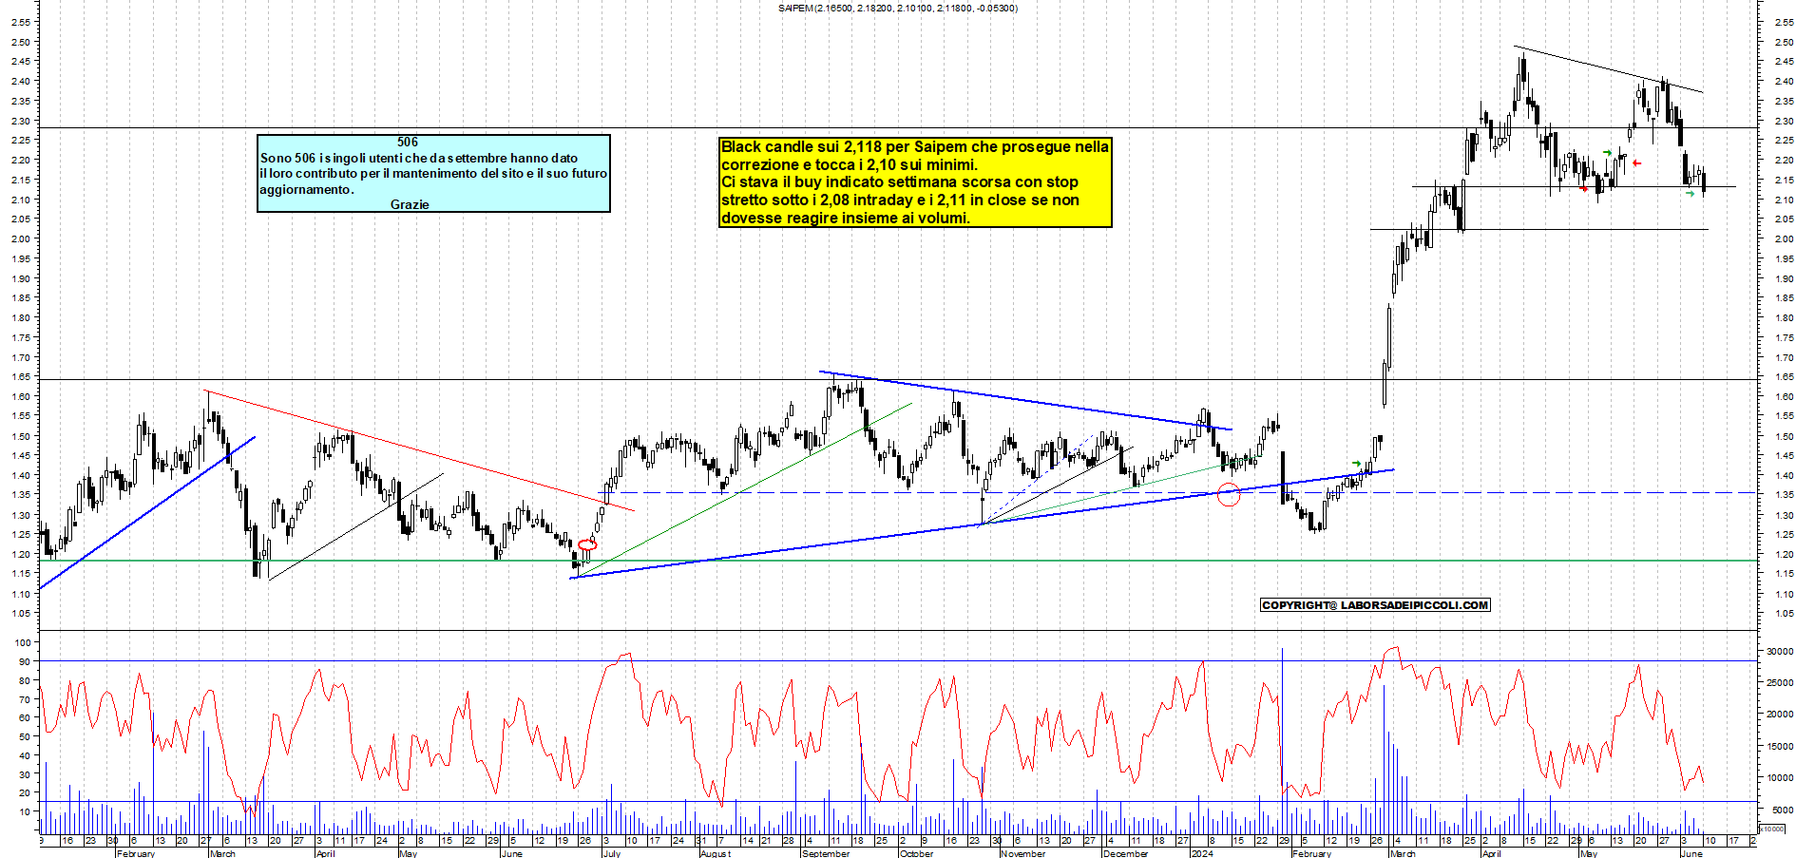
Task: Click the red circle marker on the blue trendline
Action: tap(1229, 494)
